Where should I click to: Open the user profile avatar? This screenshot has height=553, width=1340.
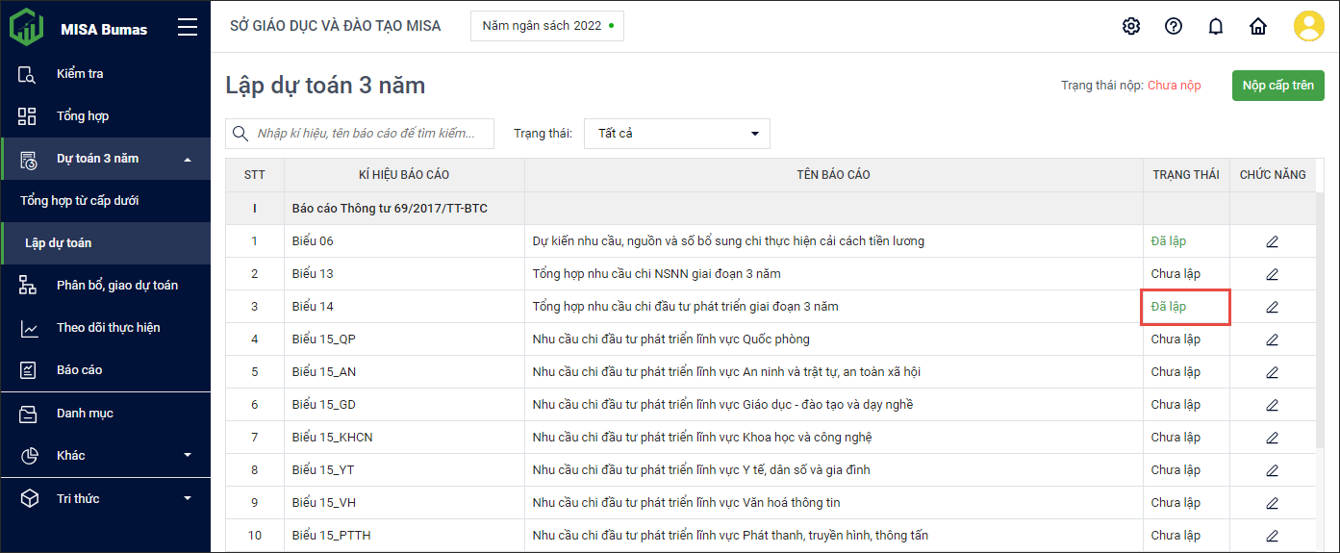[x=1308, y=26]
